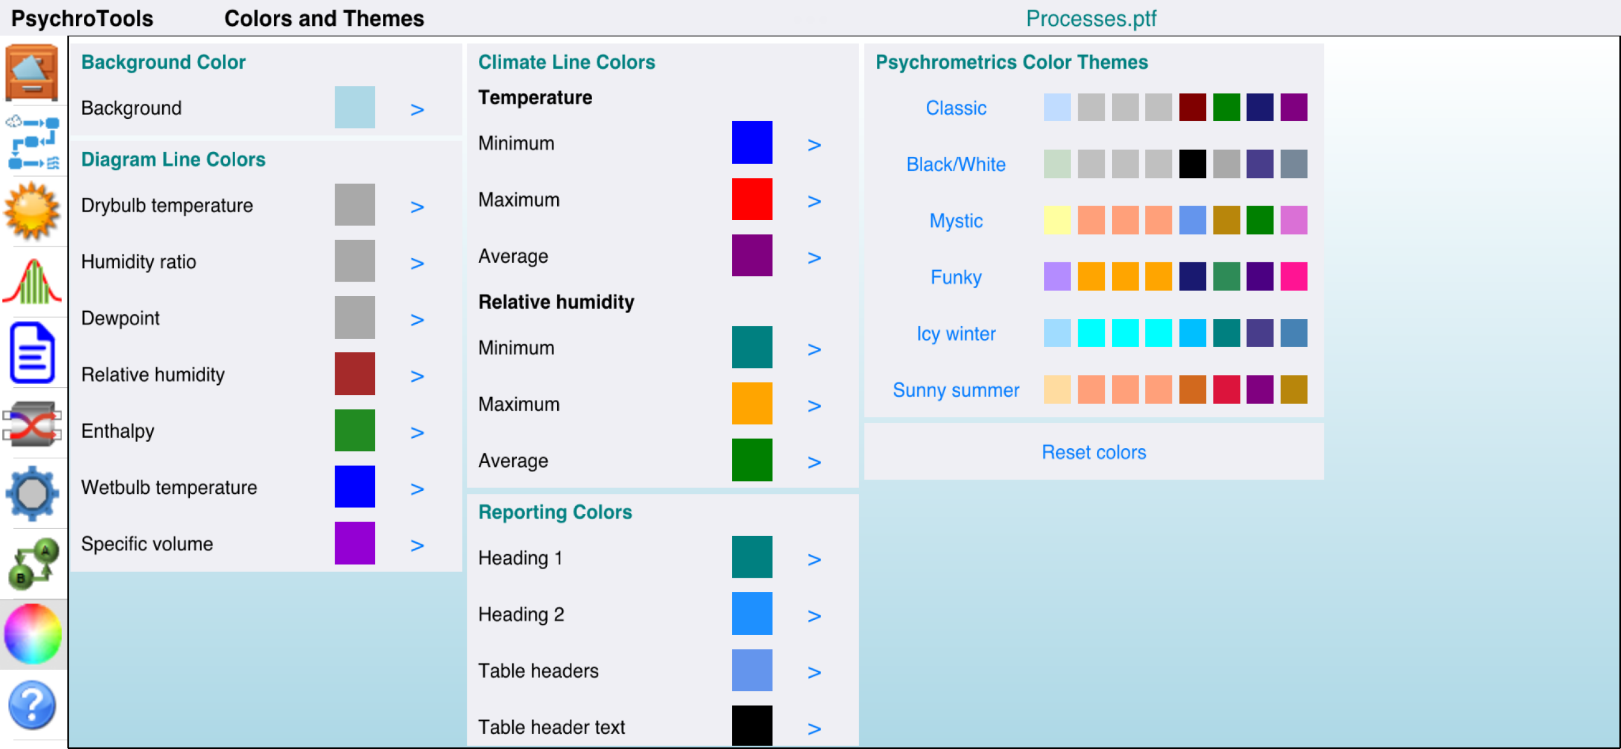Select the heat exchanger icon with red arrows

[32, 423]
